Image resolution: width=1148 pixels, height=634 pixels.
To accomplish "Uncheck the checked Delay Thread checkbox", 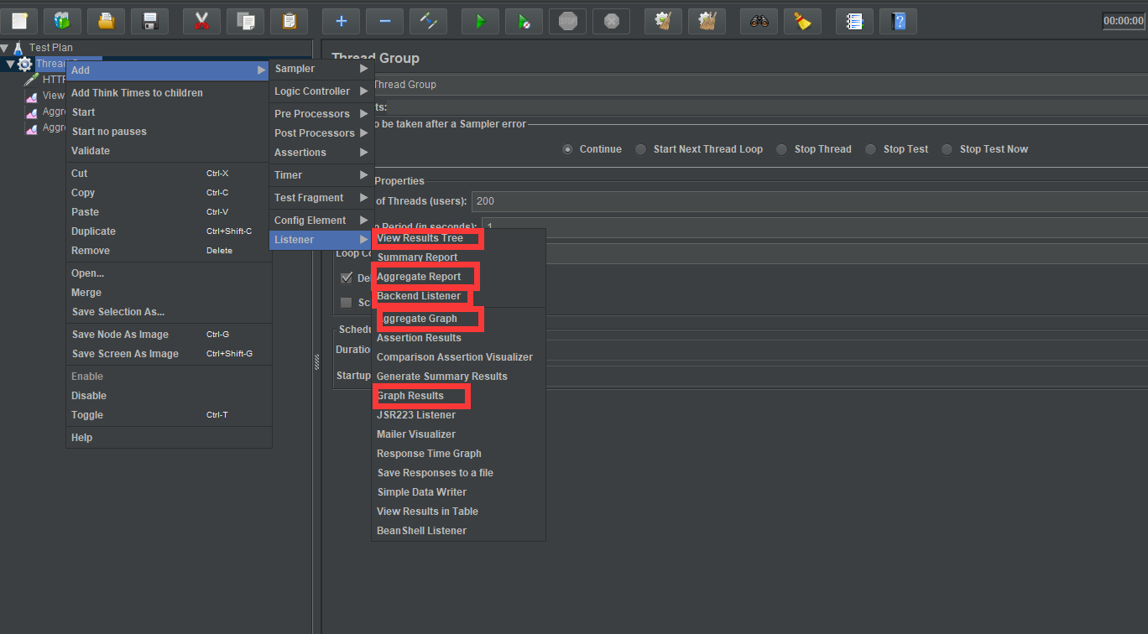I will pos(347,278).
